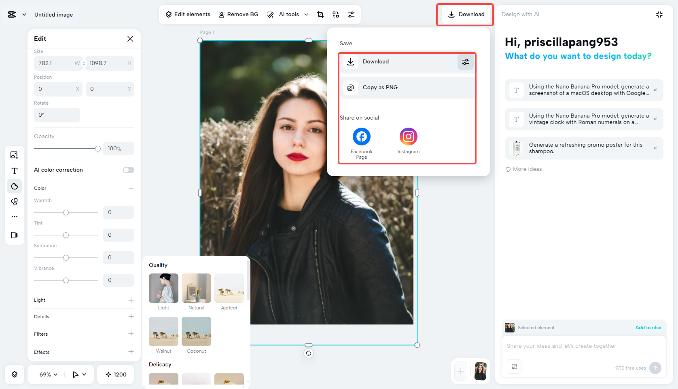
Task: Click the send arrow button in chat
Action: tap(655, 368)
